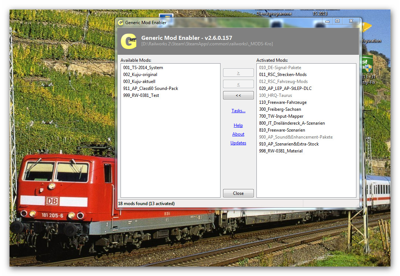Maximize the Generic Mod Enabler window
This screenshot has height=276, width=400.
click(x=337, y=21)
